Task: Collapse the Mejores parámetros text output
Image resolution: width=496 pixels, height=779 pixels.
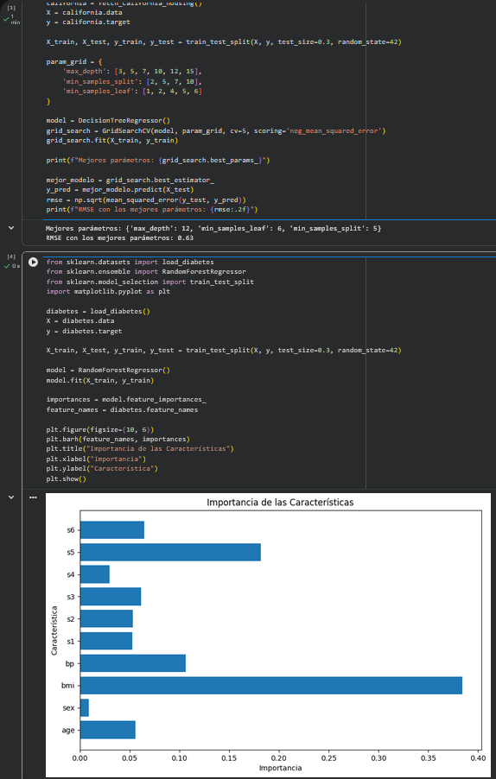Action: point(11,228)
